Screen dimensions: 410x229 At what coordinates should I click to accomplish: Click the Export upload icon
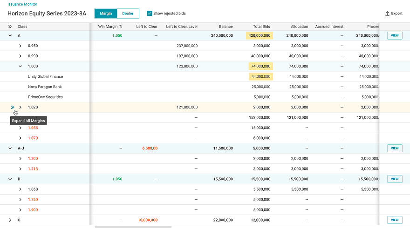387,13
